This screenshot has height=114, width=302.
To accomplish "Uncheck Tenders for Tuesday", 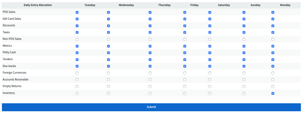I will (77, 60).
